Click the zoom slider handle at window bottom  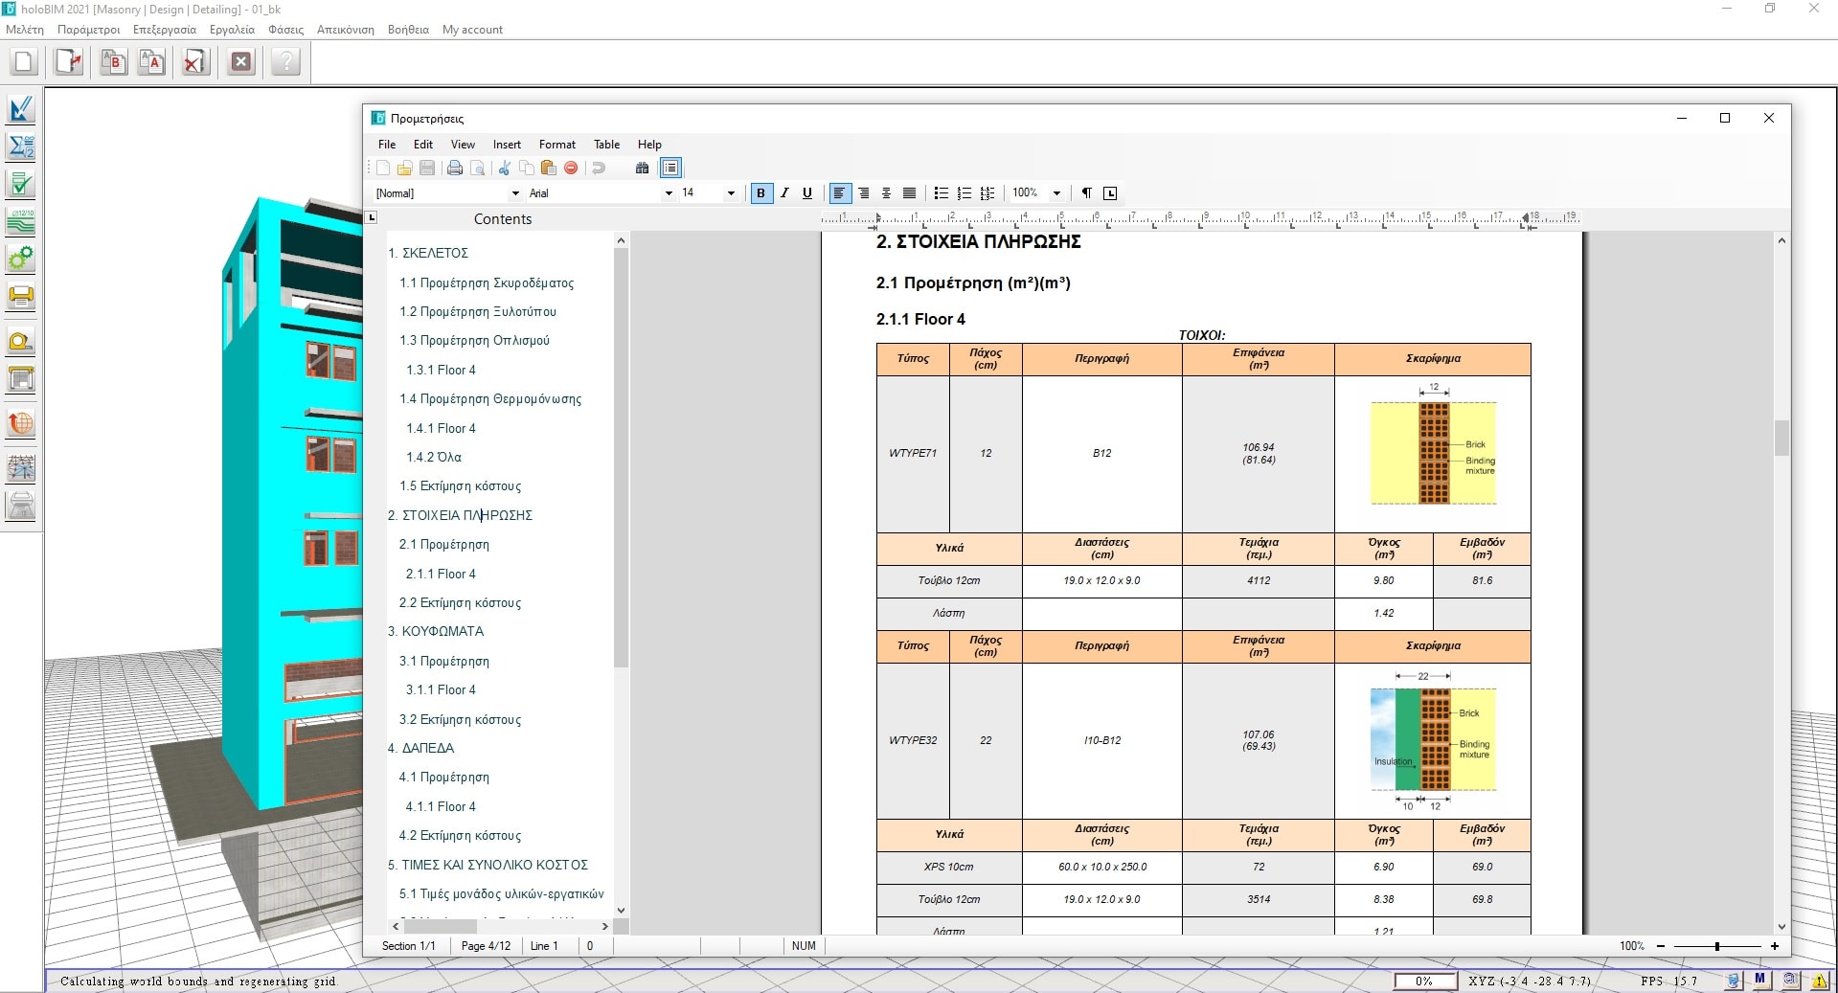pos(1716,946)
